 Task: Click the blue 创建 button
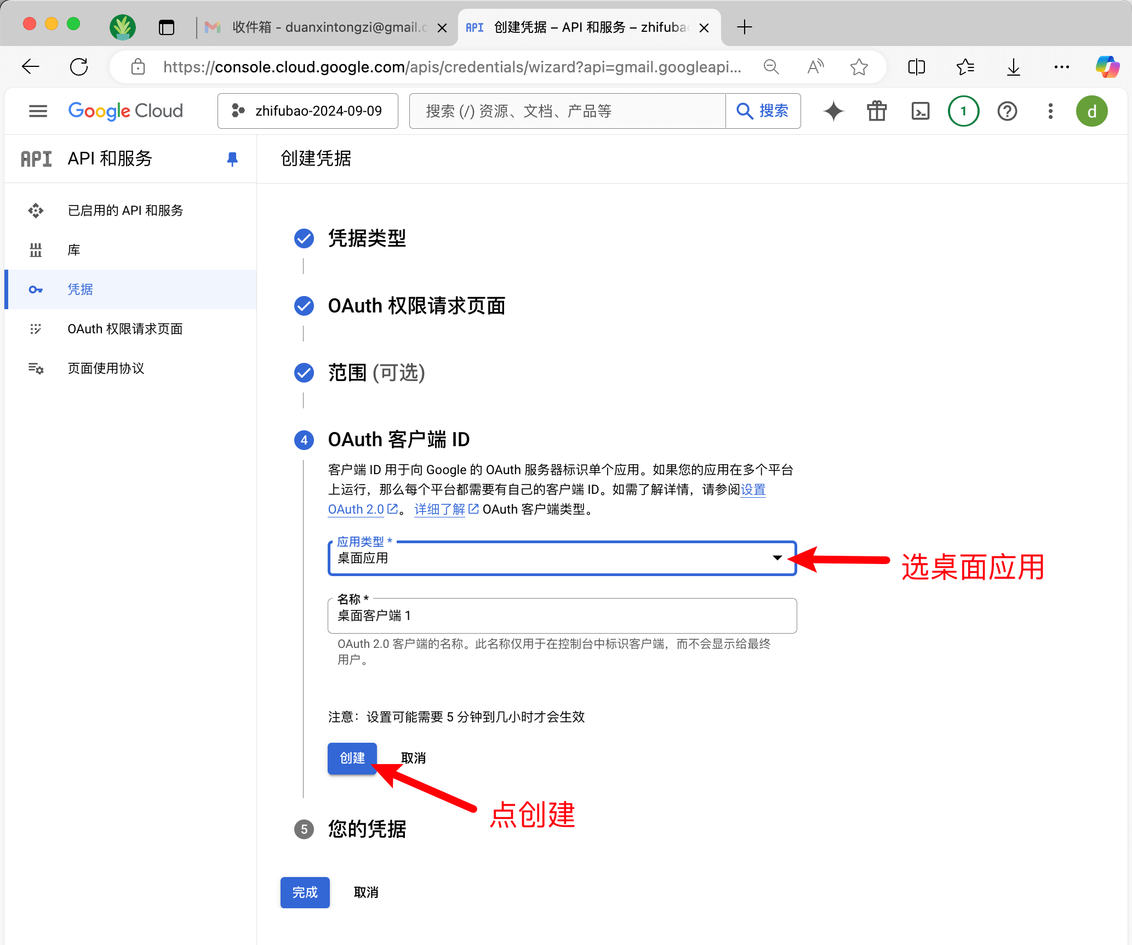pyautogui.click(x=352, y=758)
